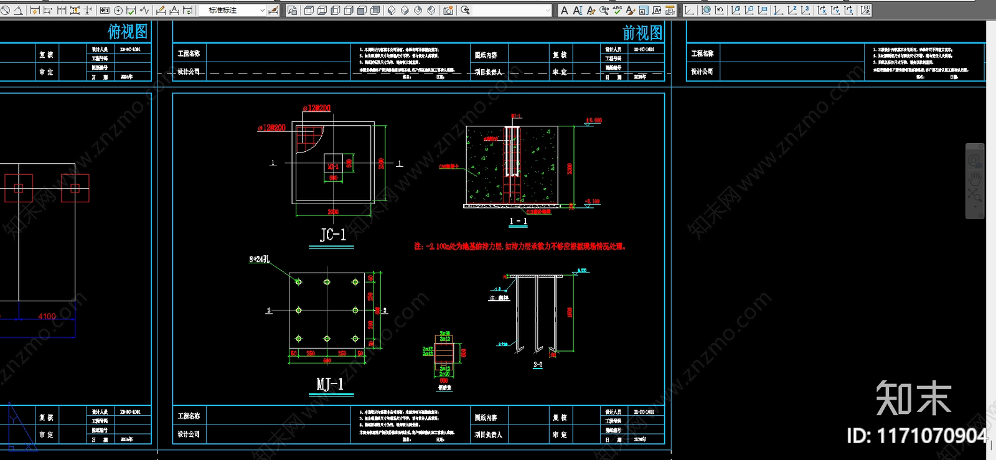The height and width of the screenshot is (460, 996).
Task: Select the Angular dimension tool
Action: tap(19, 11)
